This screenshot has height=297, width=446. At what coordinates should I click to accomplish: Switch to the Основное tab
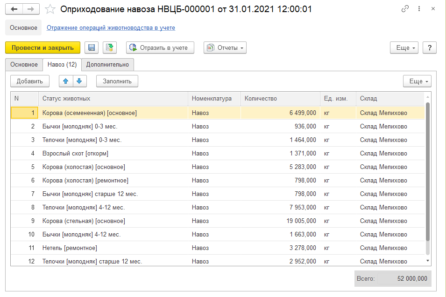point(24,64)
